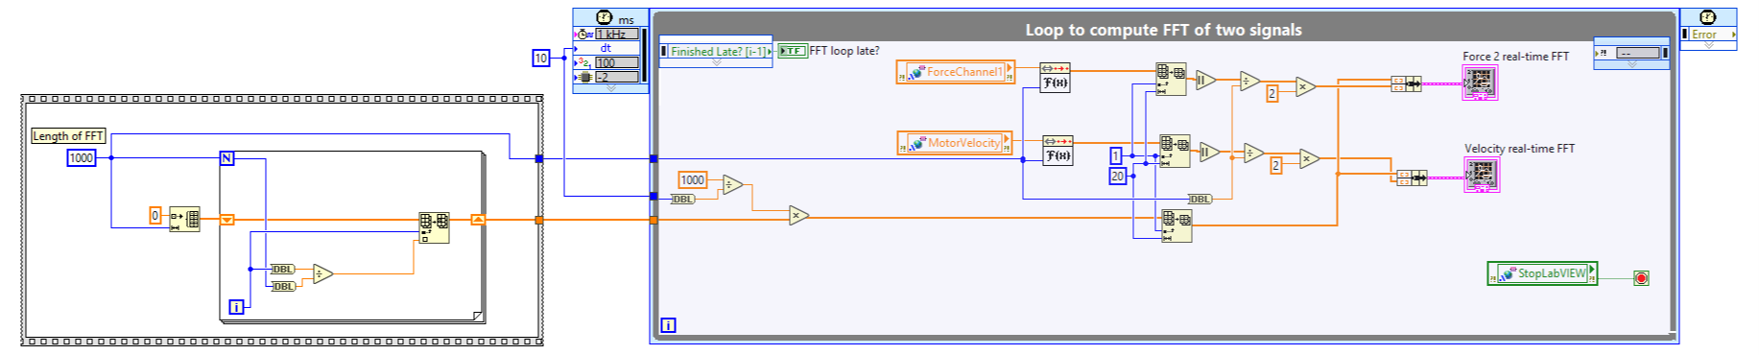Screen dimensions: 1759x355
Task: Click the Array Subset node on Velocity path
Action: click(1175, 151)
